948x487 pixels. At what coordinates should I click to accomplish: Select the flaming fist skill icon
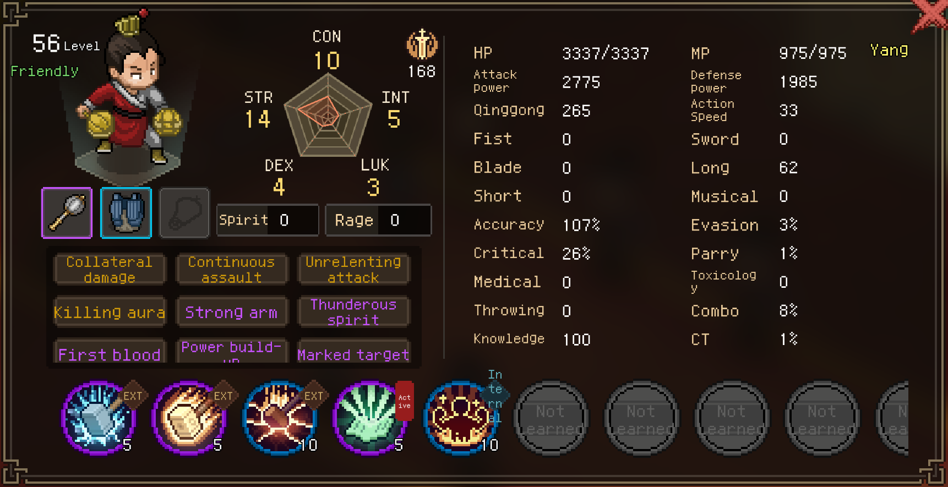pos(189,418)
